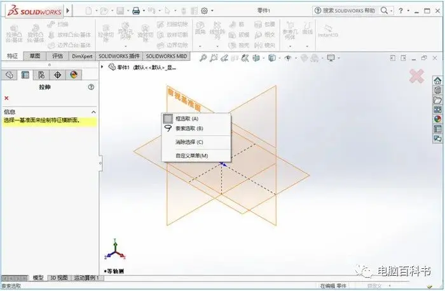Open the 3D 视图 bottom tab
445x291 pixels.
59,278
